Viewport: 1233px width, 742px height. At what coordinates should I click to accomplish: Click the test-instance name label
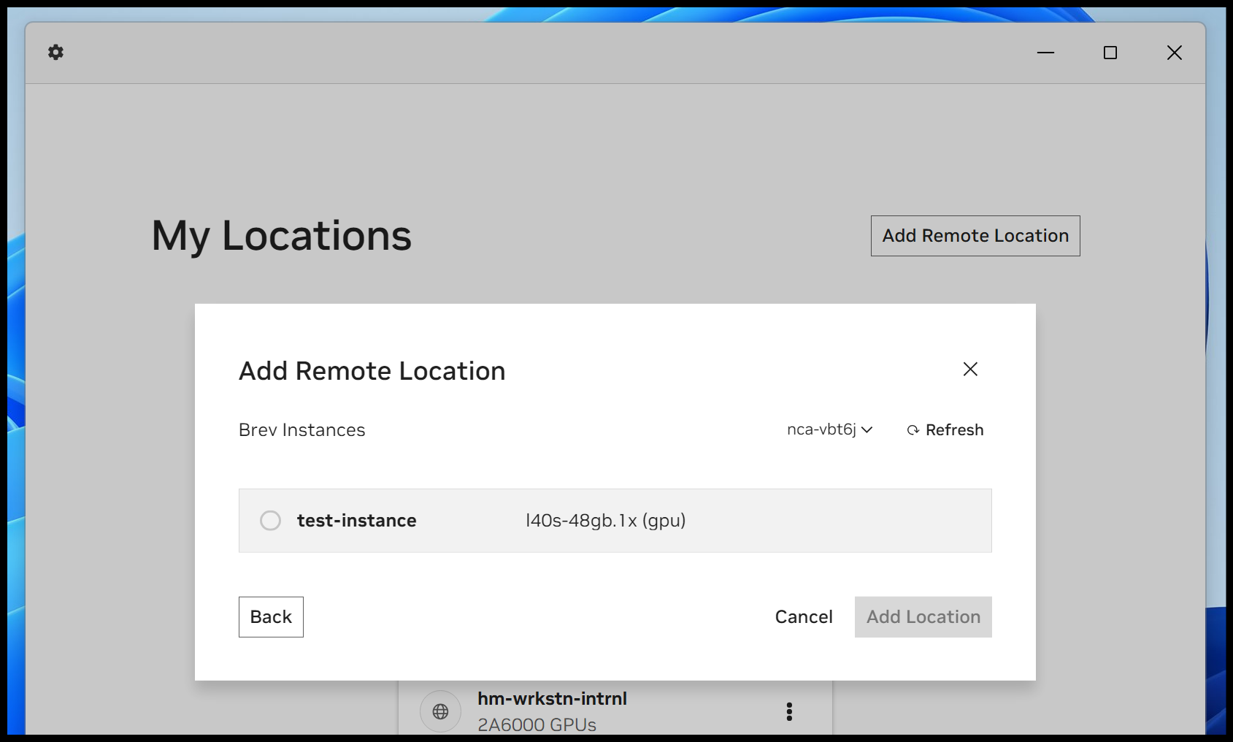tap(356, 521)
